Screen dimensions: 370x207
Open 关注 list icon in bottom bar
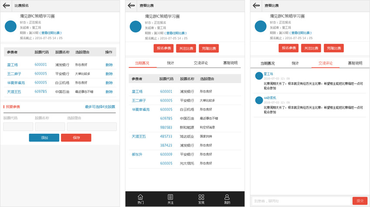170,199
